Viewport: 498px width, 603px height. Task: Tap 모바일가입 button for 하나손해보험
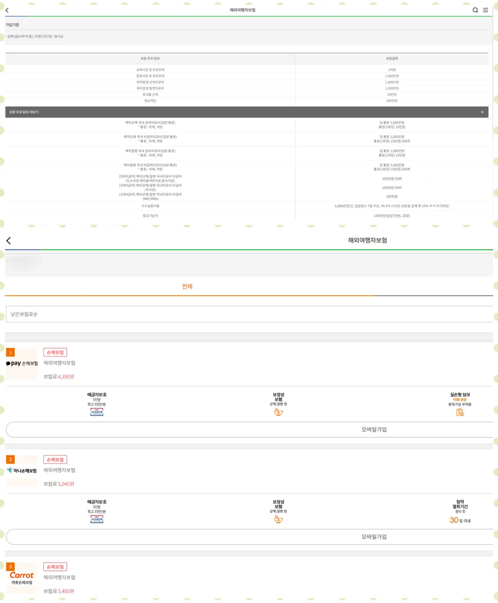point(249,537)
